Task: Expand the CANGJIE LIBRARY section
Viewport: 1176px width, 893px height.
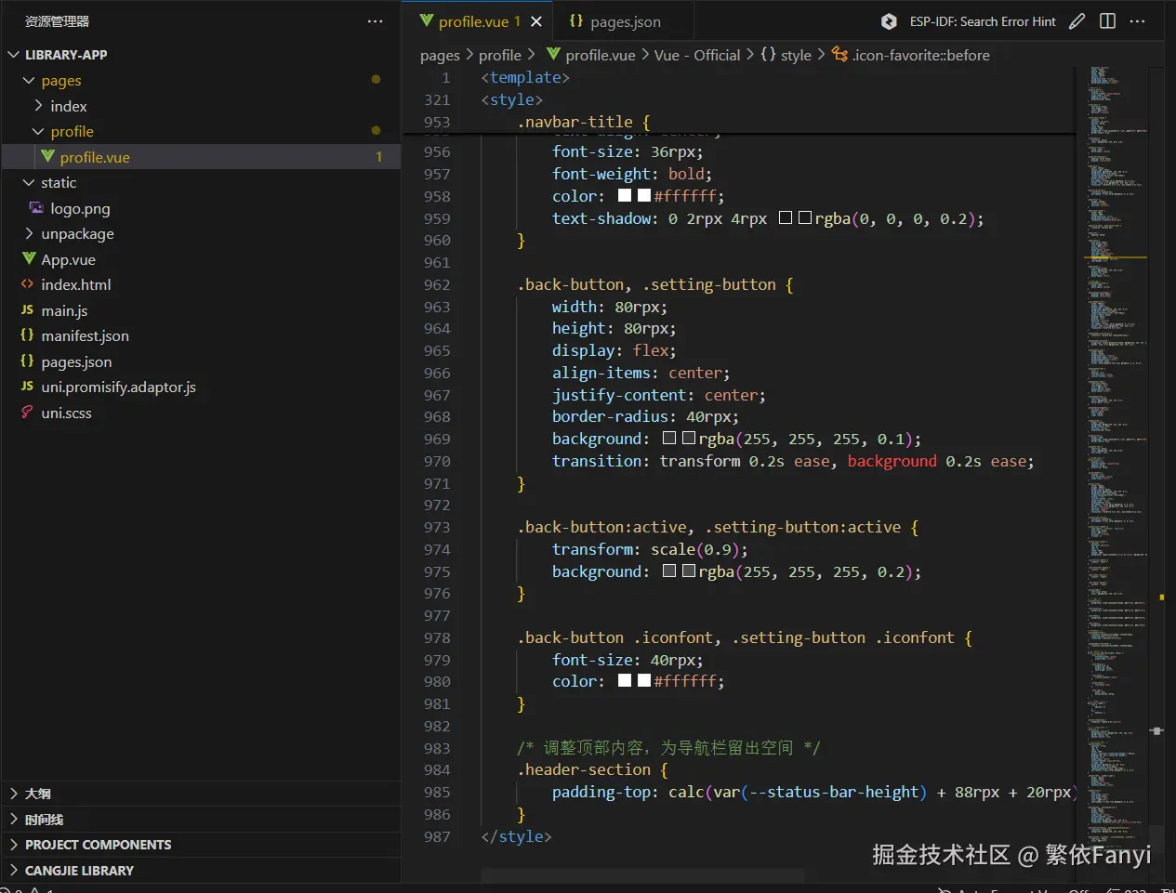Action: click(201, 871)
